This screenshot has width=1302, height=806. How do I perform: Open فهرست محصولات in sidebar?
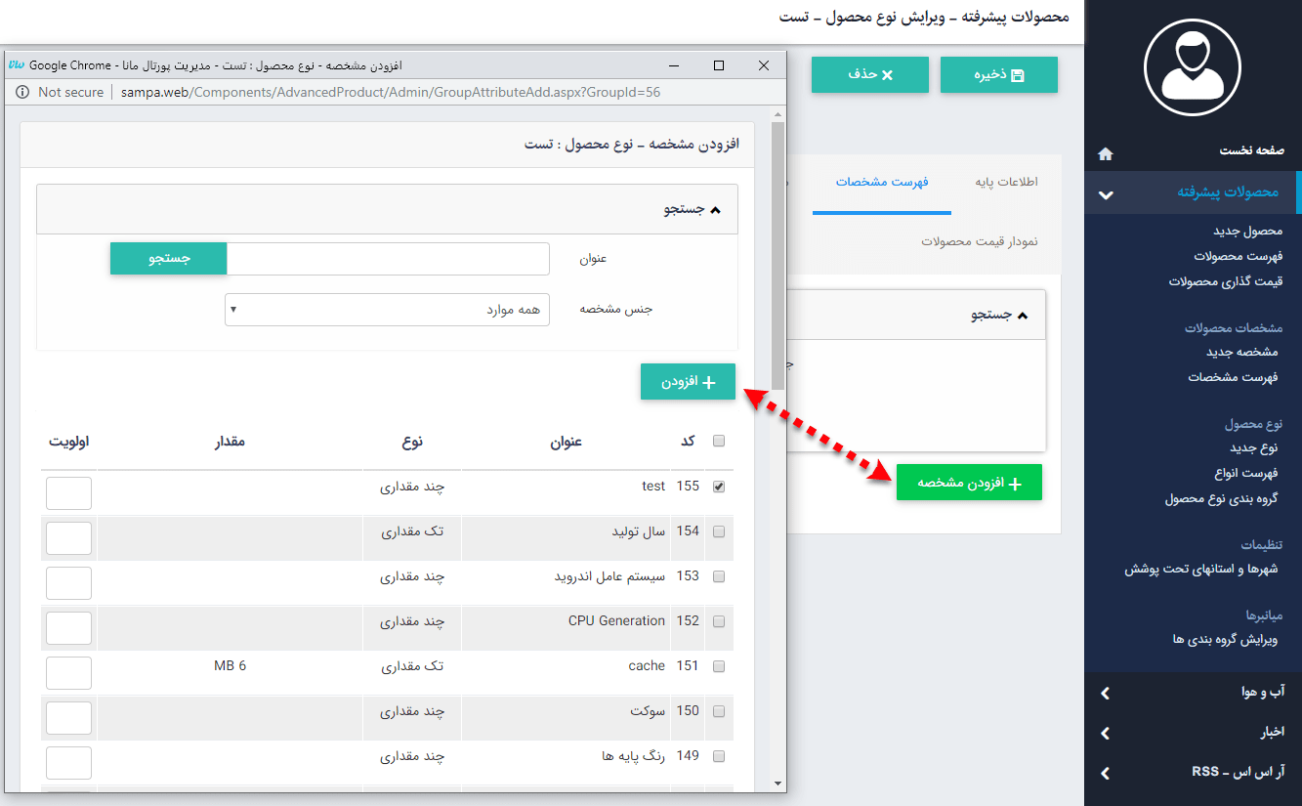pos(1238,256)
